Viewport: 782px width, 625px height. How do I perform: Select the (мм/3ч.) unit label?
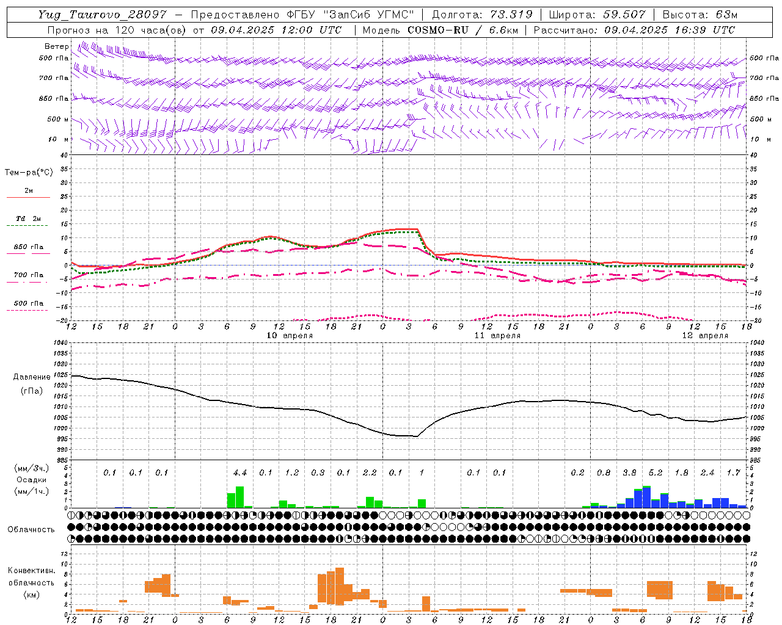[31, 469]
